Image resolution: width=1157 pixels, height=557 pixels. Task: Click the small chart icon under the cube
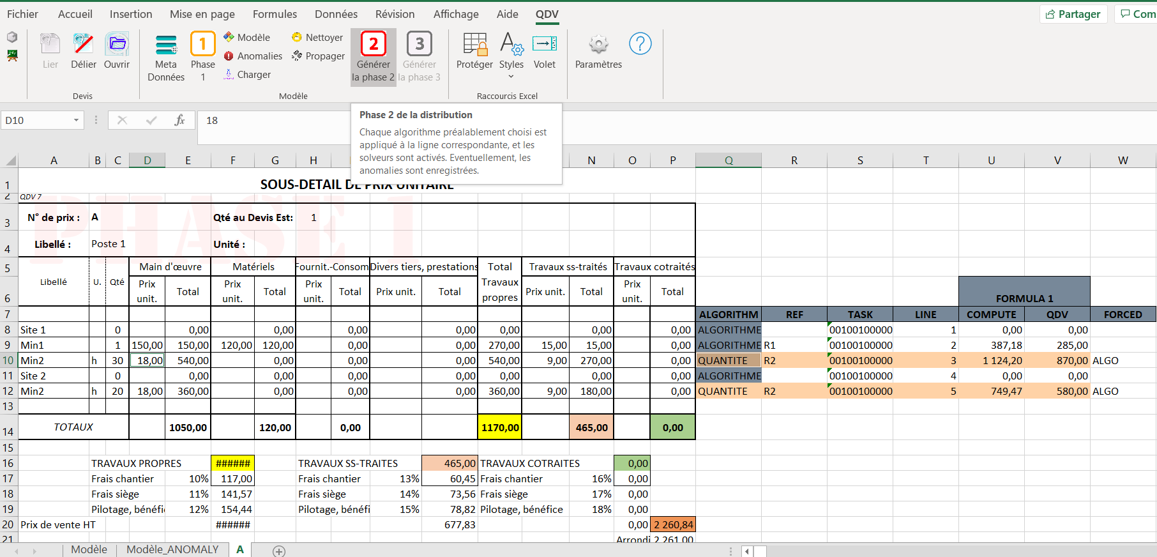pyautogui.click(x=12, y=56)
